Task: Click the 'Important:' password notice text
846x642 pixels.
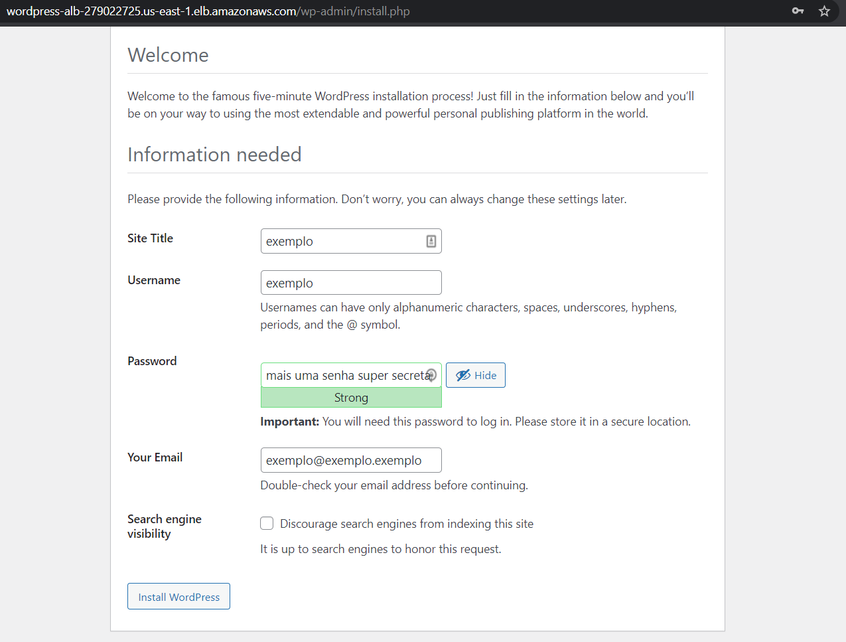Action: point(475,422)
